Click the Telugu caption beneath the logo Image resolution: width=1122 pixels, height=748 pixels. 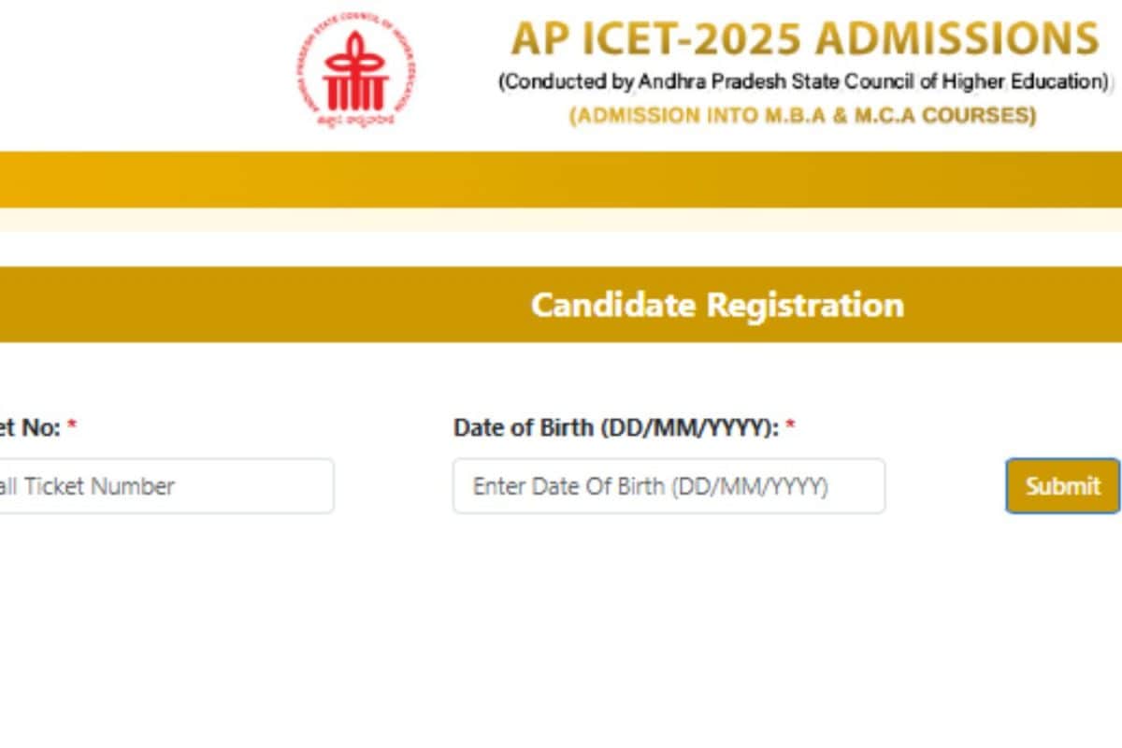[354, 119]
